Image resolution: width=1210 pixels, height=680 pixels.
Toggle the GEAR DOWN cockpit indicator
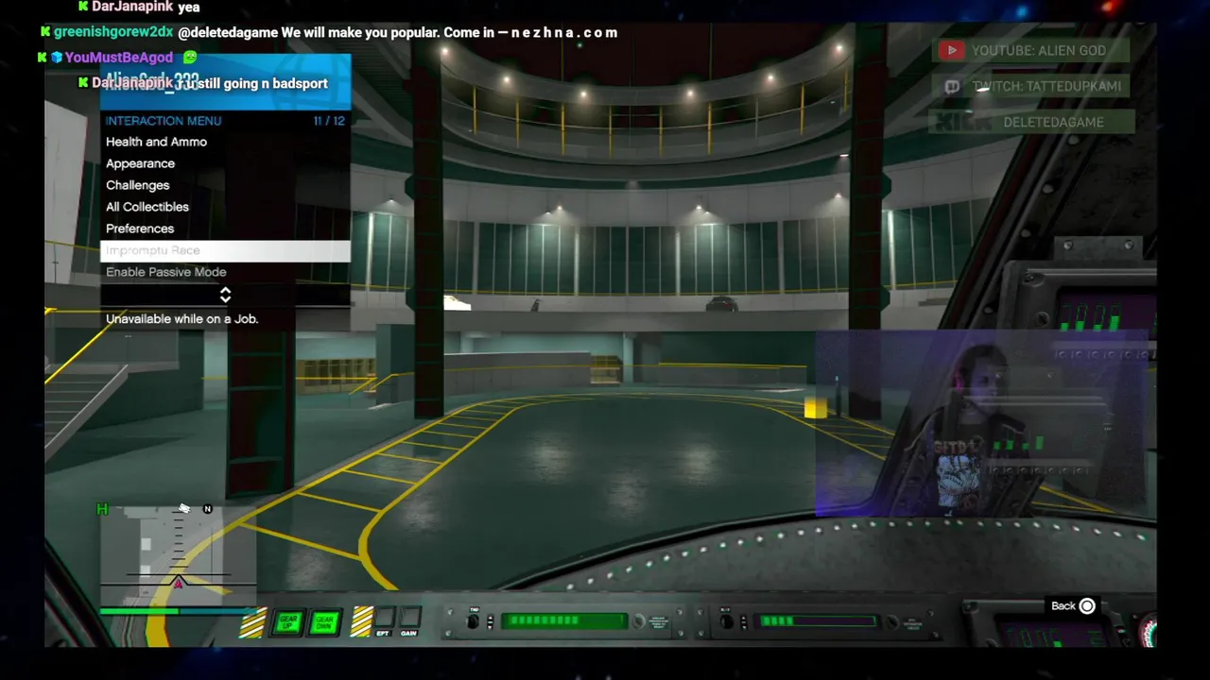tap(324, 622)
